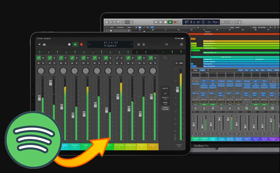
Task: Go to next track via iPad LCD right chevron
Action: pyautogui.click(x=132, y=44)
